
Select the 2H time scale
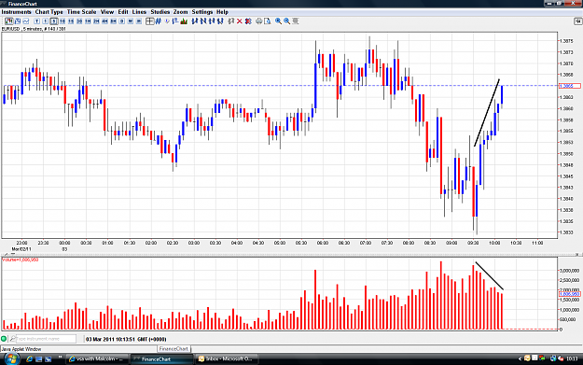(x=96, y=21)
